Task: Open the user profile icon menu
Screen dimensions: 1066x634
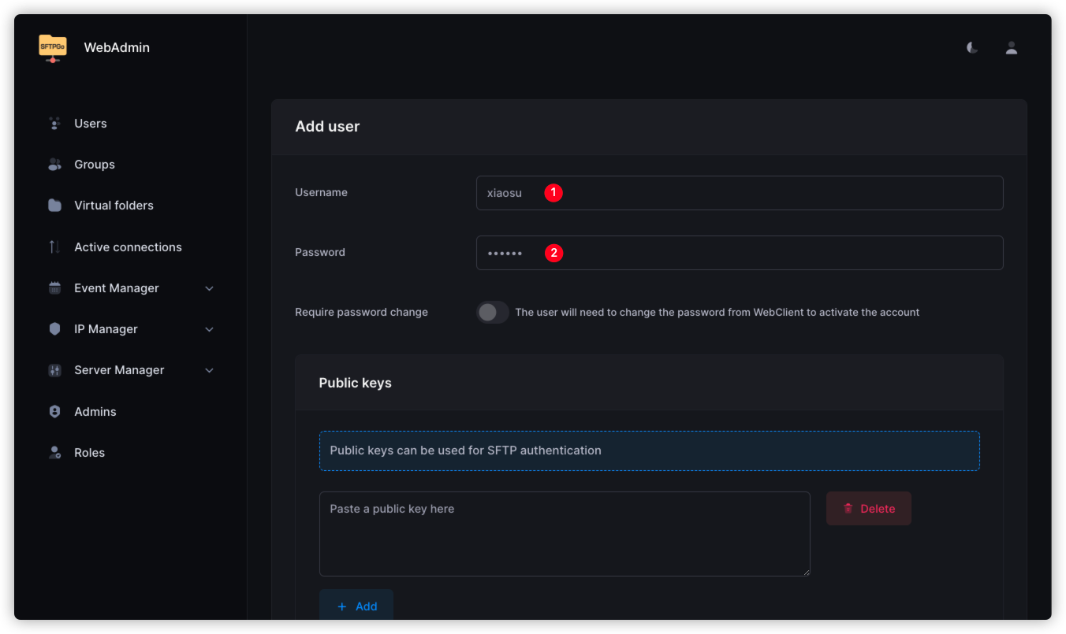Action: (1011, 48)
